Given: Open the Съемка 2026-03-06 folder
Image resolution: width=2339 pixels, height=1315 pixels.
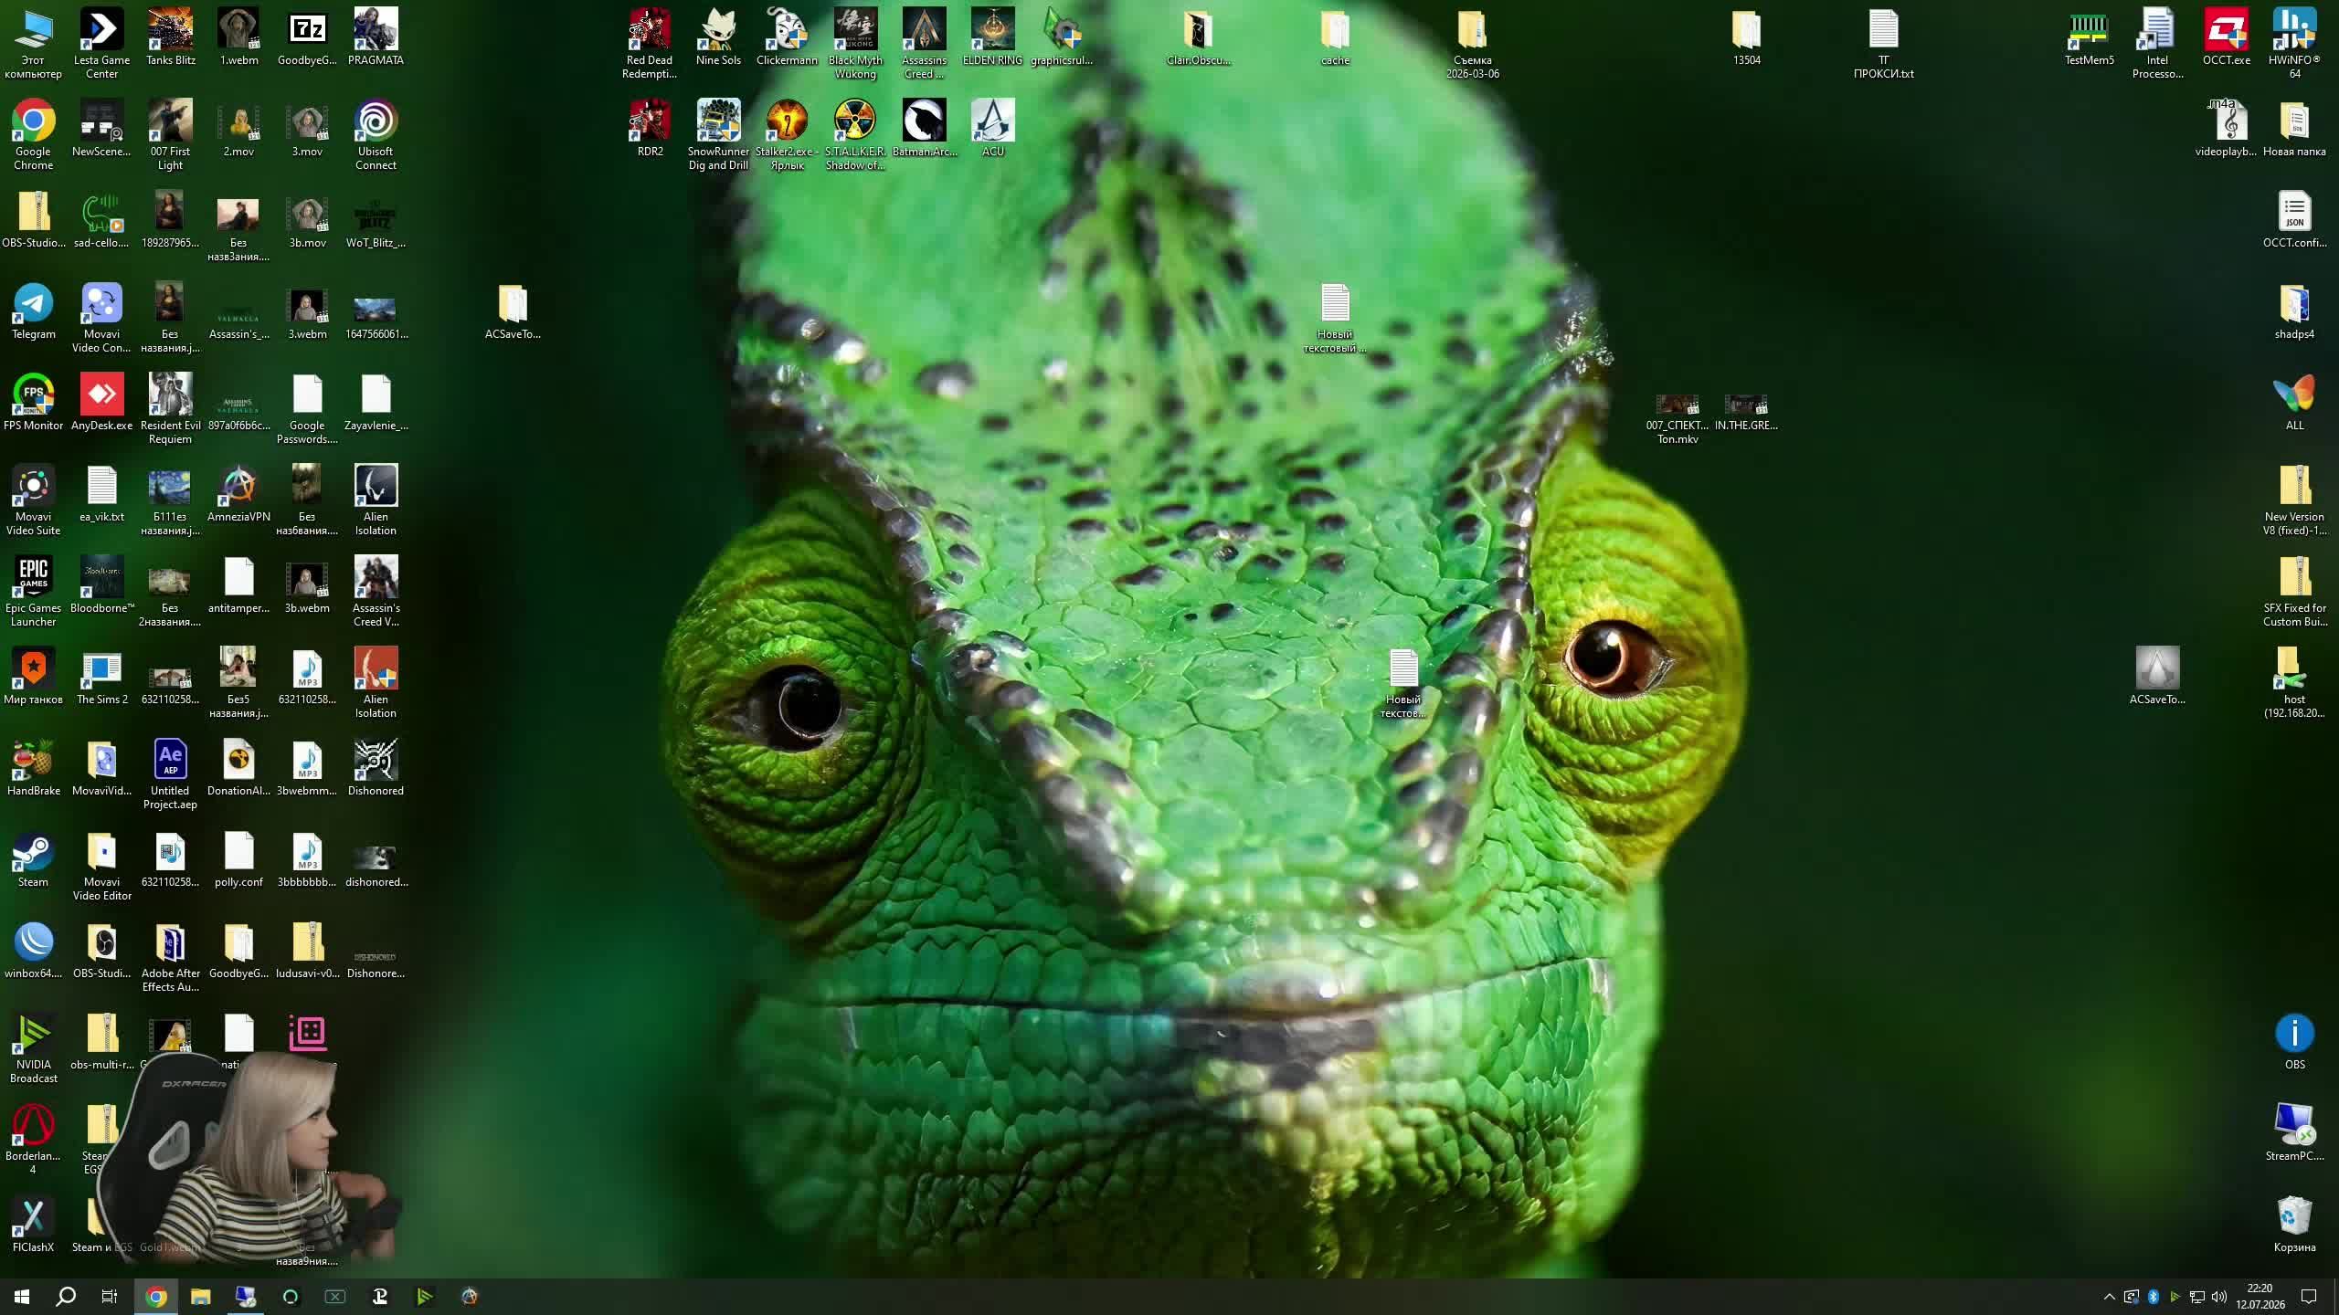Looking at the screenshot, I should (1472, 43).
